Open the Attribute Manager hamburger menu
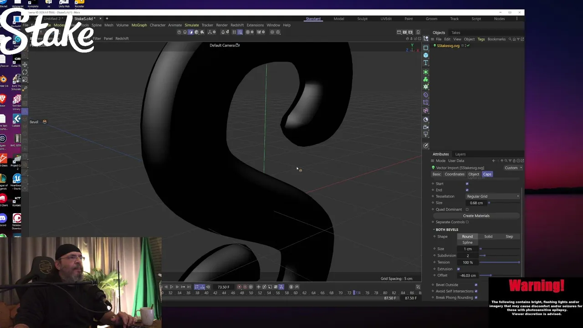The width and height of the screenshot is (583, 328). (433, 161)
